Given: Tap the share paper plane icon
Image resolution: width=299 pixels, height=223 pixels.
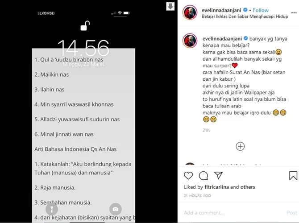Looking at the screenshot, I should tap(218, 175).
